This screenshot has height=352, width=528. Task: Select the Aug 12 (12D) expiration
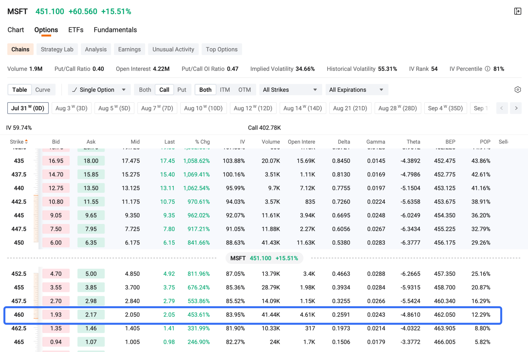click(253, 108)
